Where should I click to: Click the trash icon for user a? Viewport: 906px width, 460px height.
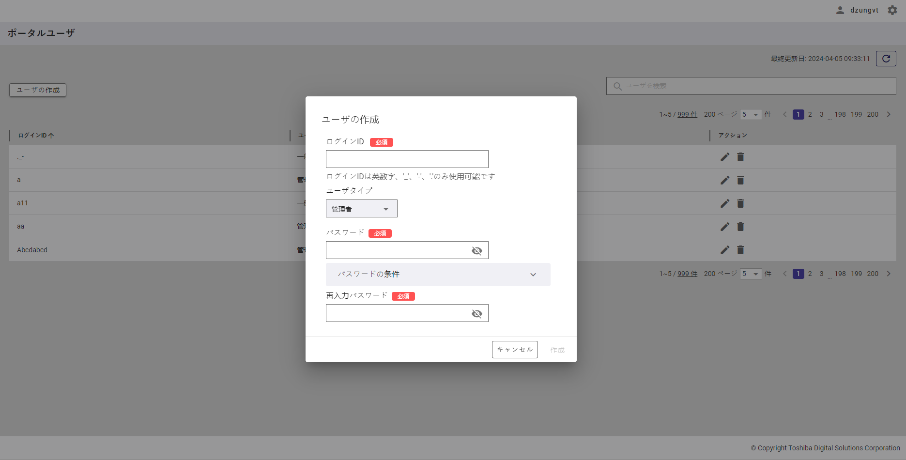point(740,180)
